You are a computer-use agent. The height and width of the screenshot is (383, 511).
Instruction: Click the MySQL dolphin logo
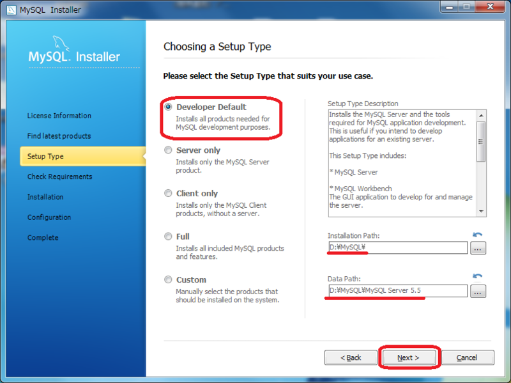[61, 43]
